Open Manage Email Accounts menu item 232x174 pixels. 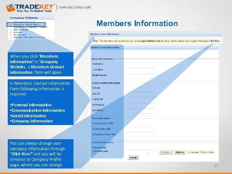pos(29,37)
